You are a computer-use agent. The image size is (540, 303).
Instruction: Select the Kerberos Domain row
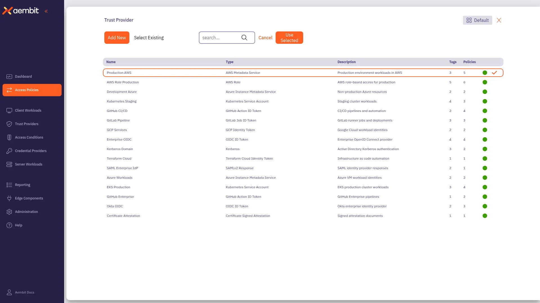point(303,149)
